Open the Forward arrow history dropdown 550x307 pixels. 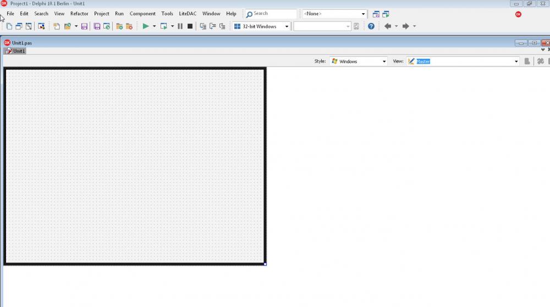(414, 26)
